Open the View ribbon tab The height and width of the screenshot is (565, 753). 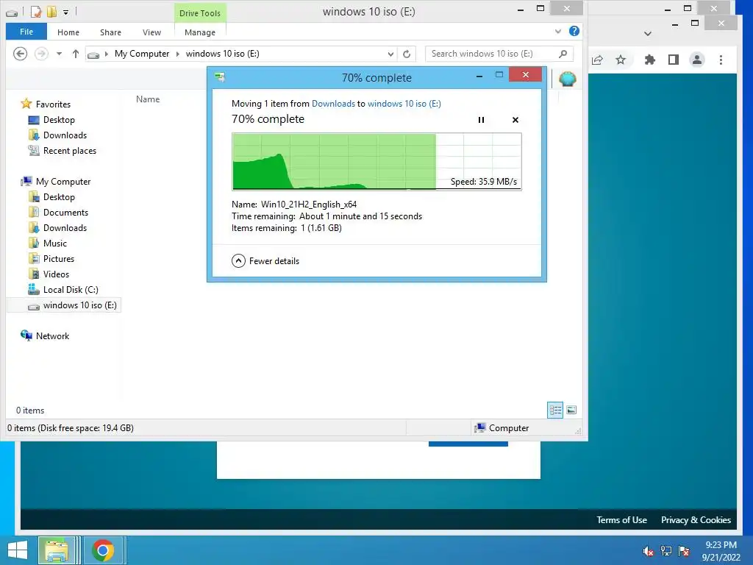point(151,32)
